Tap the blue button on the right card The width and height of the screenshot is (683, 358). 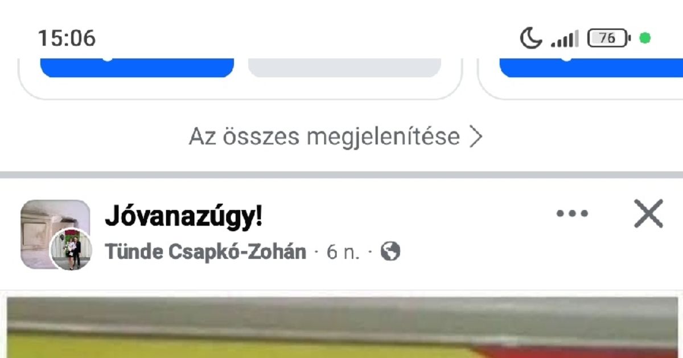591,67
